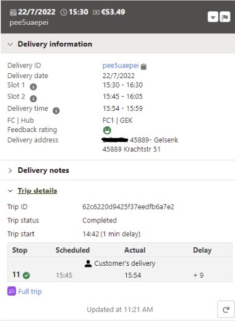Image resolution: width=235 pixels, height=321 pixels.
Task: Click the Slot 2 info icon
Action: click(33, 99)
